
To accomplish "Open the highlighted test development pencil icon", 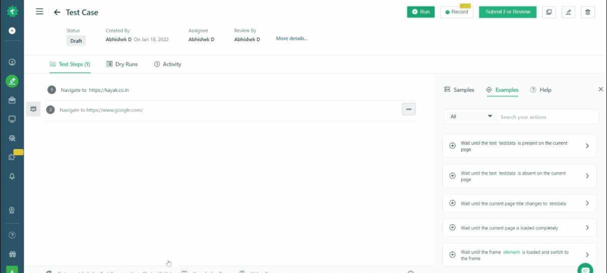I will coord(12,81).
